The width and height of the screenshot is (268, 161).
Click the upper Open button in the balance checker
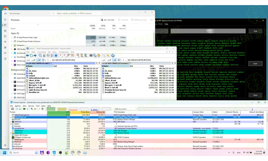(x=255, y=64)
